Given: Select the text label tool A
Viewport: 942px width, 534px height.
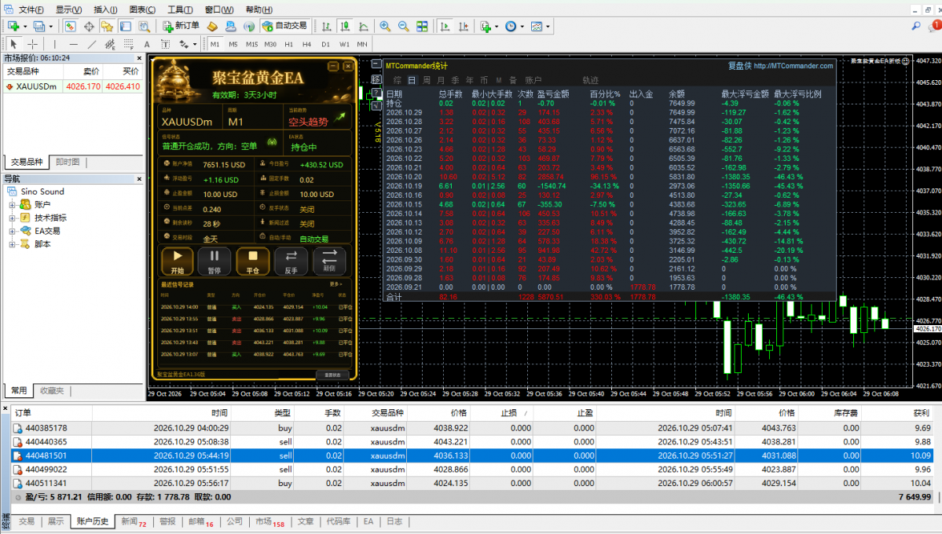Looking at the screenshot, I should click(x=147, y=44).
